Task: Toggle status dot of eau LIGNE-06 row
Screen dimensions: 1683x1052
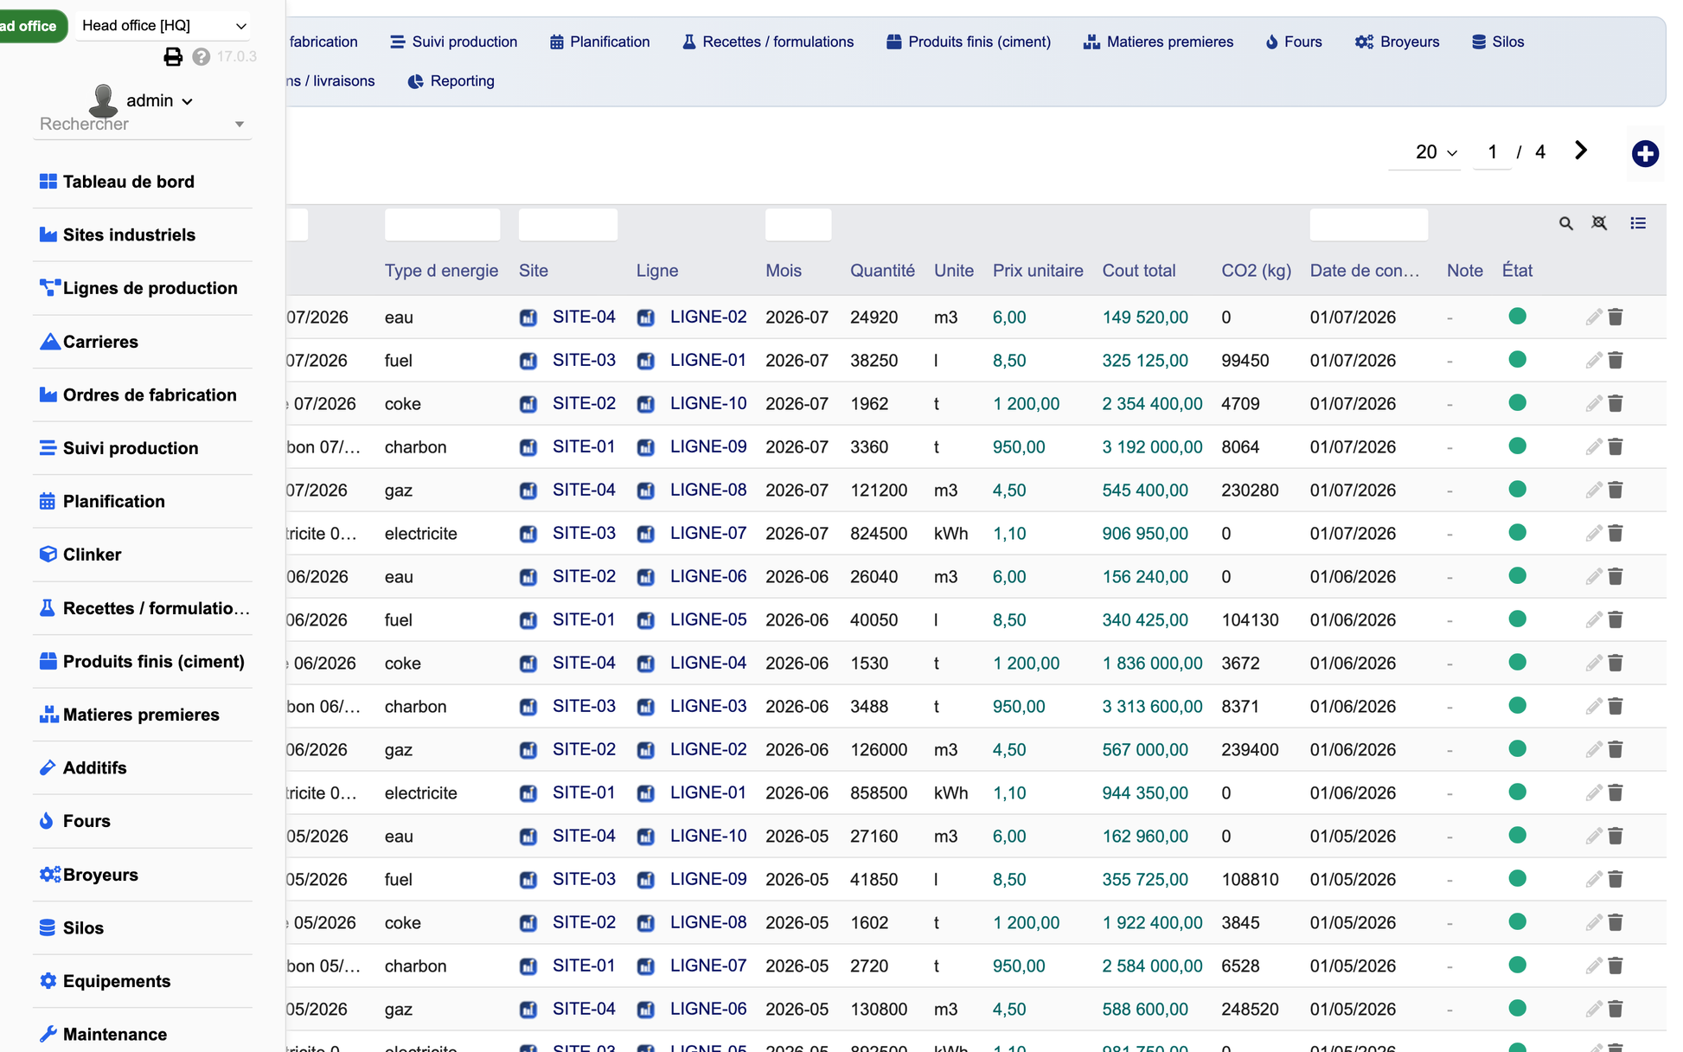Action: tap(1517, 576)
